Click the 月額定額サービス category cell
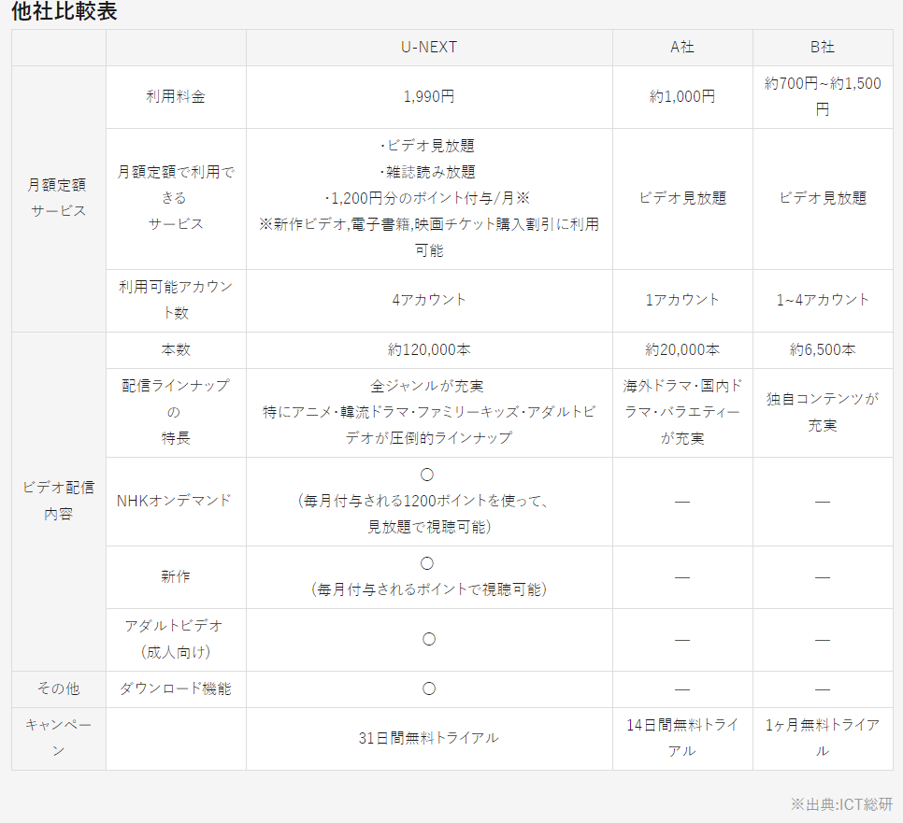Image resolution: width=903 pixels, height=823 pixels. pyautogui.click(x=59, y=199)
